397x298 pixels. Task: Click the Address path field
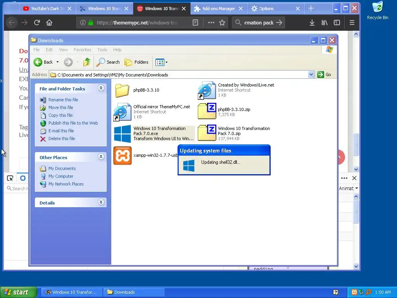coord(179,75)
